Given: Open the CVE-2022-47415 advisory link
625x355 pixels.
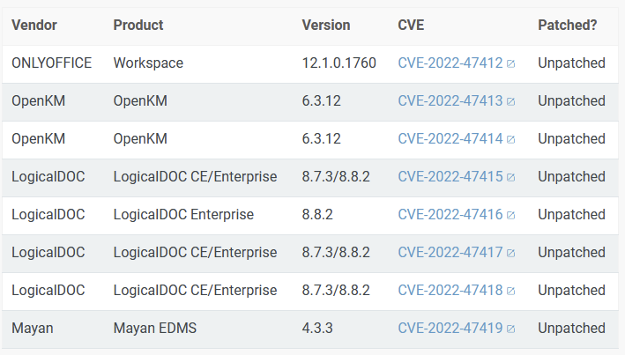Looking at the screenshot, I should click(450, 177).
